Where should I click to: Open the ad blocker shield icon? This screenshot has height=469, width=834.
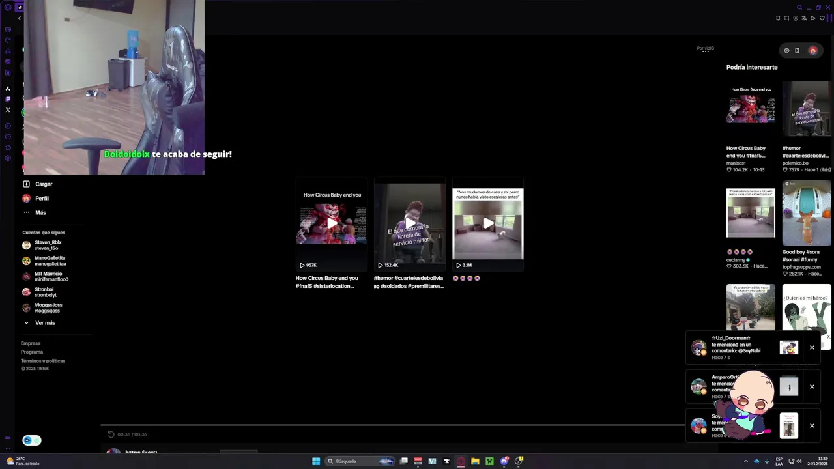tap(796, 18)
